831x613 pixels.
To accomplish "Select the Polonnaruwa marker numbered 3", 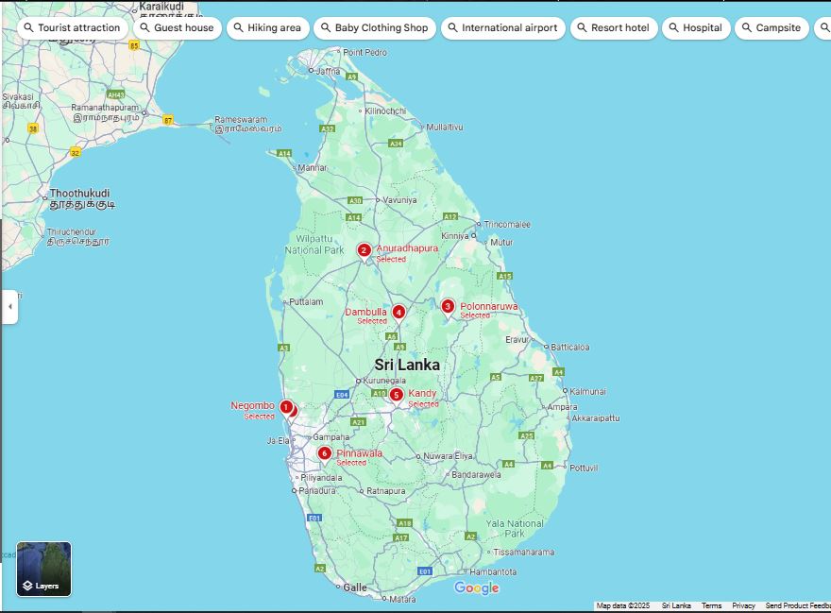I will click(448, 306).
